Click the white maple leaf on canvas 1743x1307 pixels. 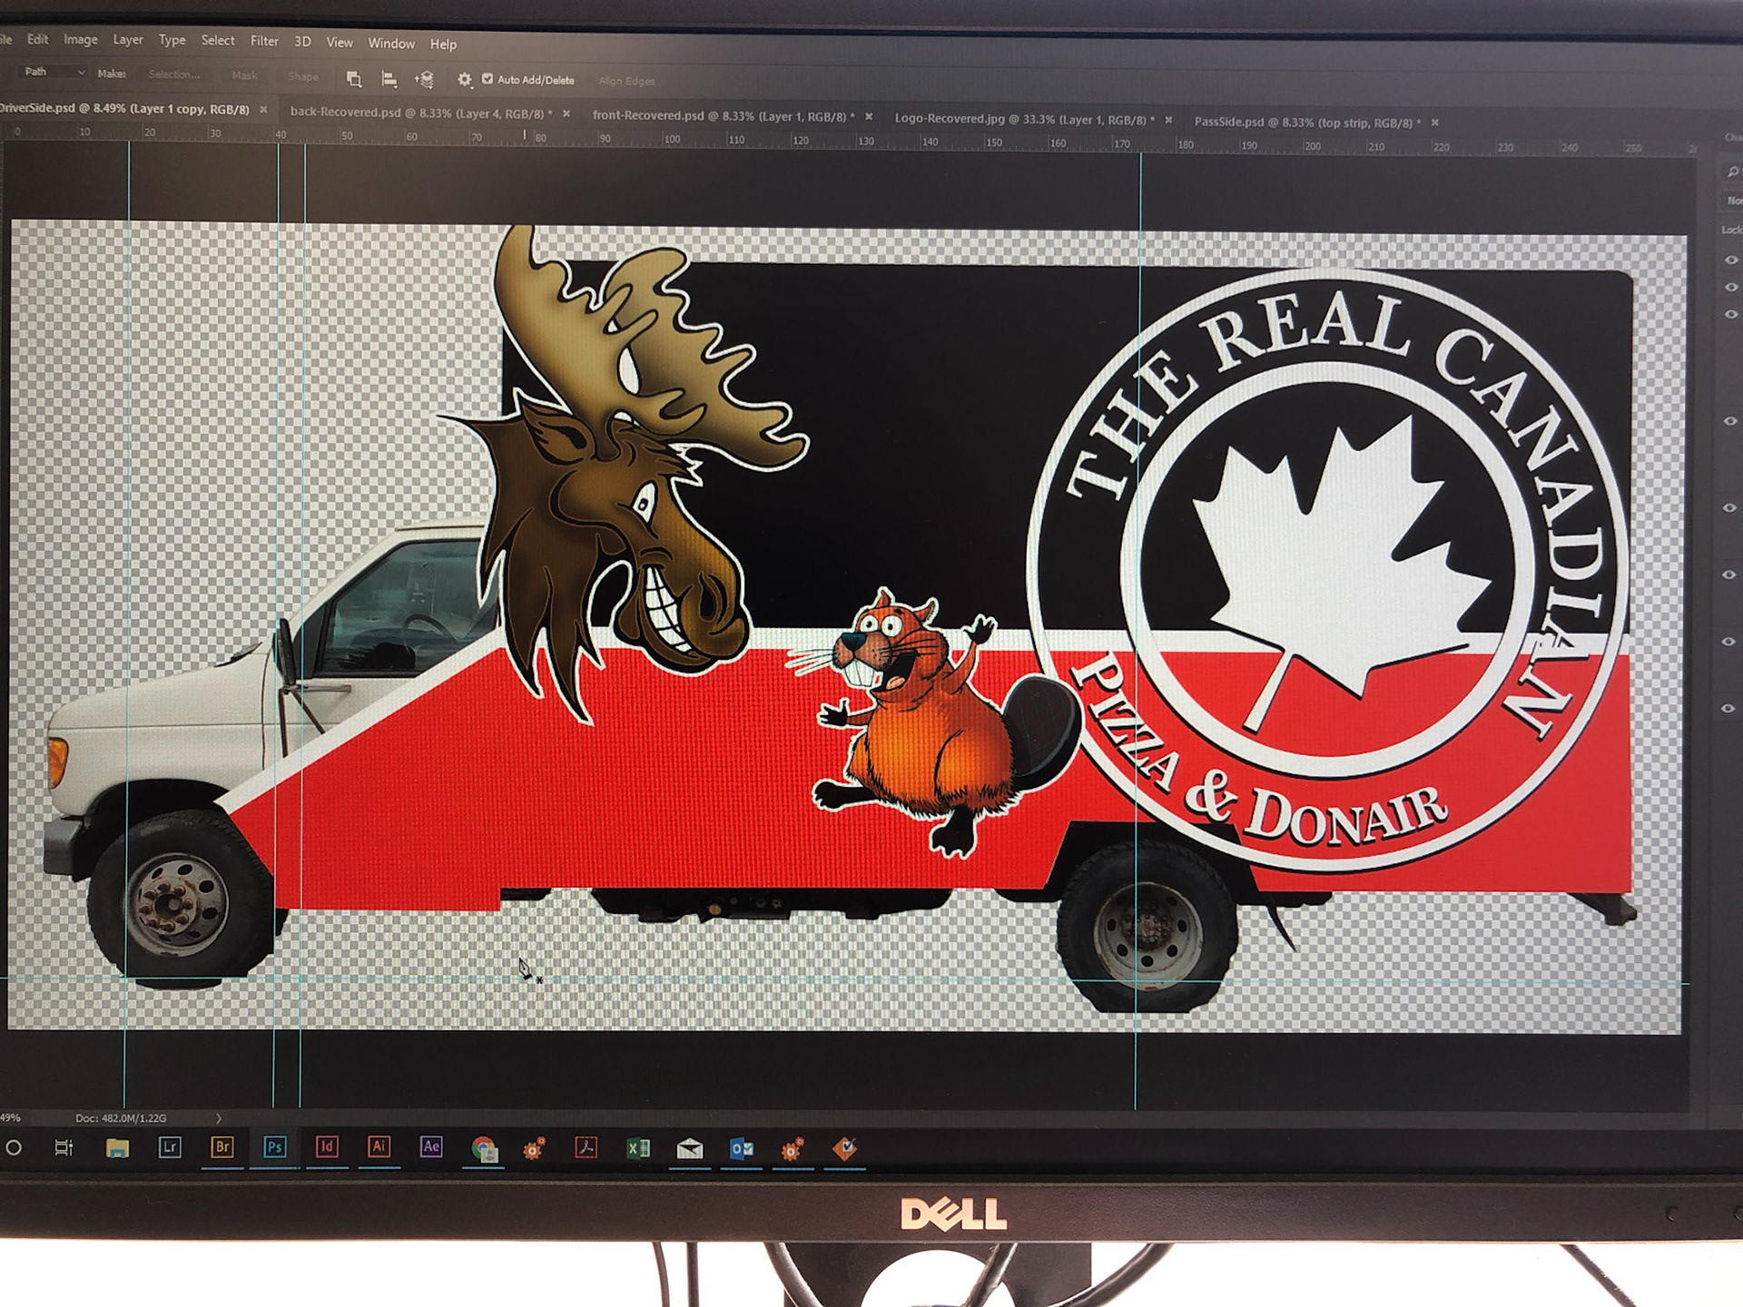pyautogui.click(x=1334, y=563)
